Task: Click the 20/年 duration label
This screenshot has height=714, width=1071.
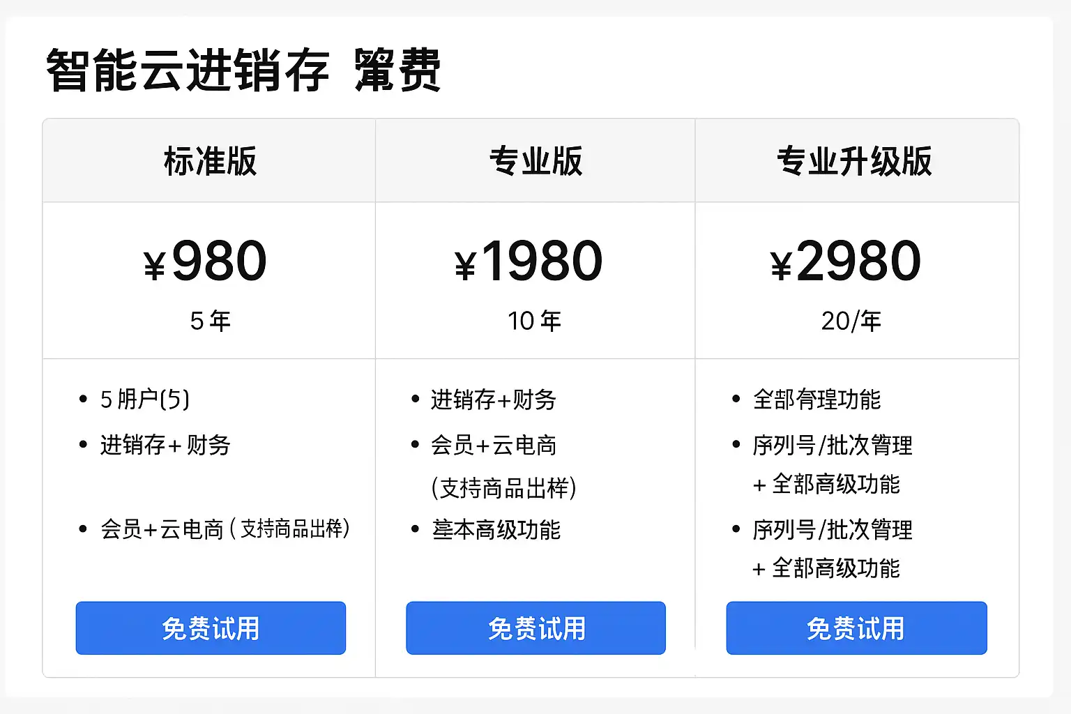Action: point(851,321)
